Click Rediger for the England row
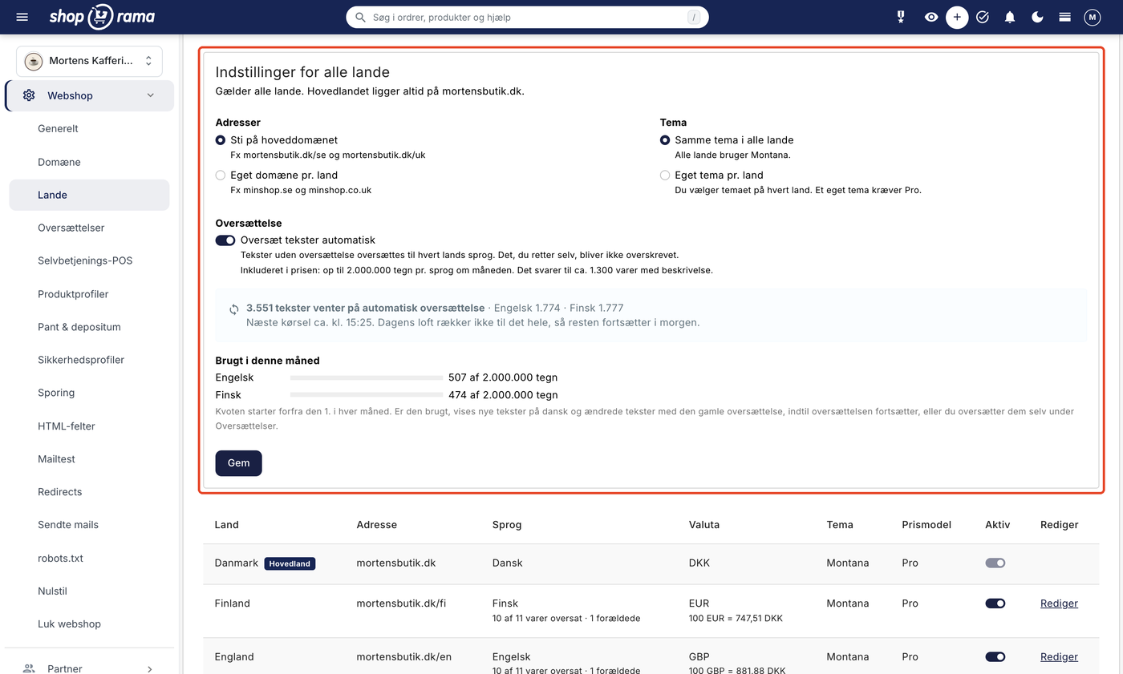1123x674 pixels. pyautogui.click(x=1059, y=657)
